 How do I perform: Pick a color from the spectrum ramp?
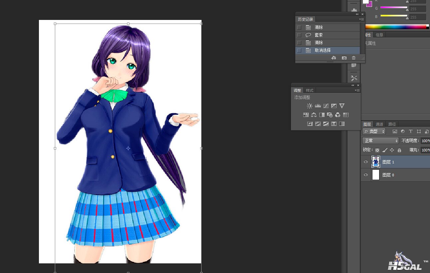(x=397, y=27)
